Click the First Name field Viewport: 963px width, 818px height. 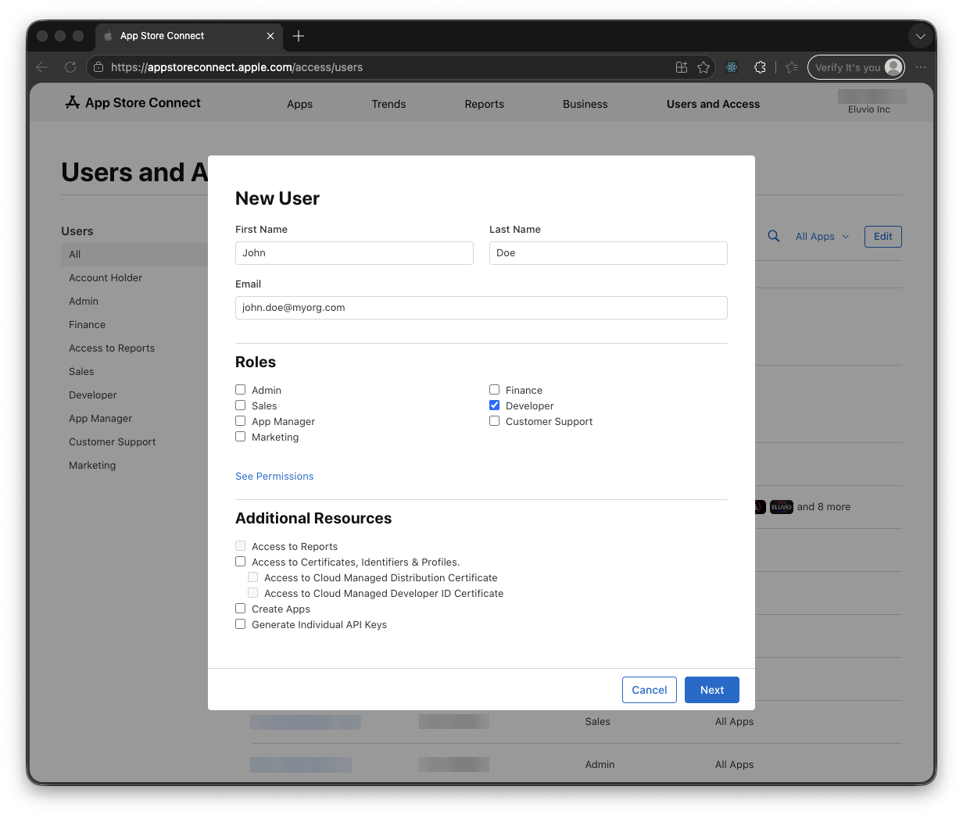[x=354, y=253]
